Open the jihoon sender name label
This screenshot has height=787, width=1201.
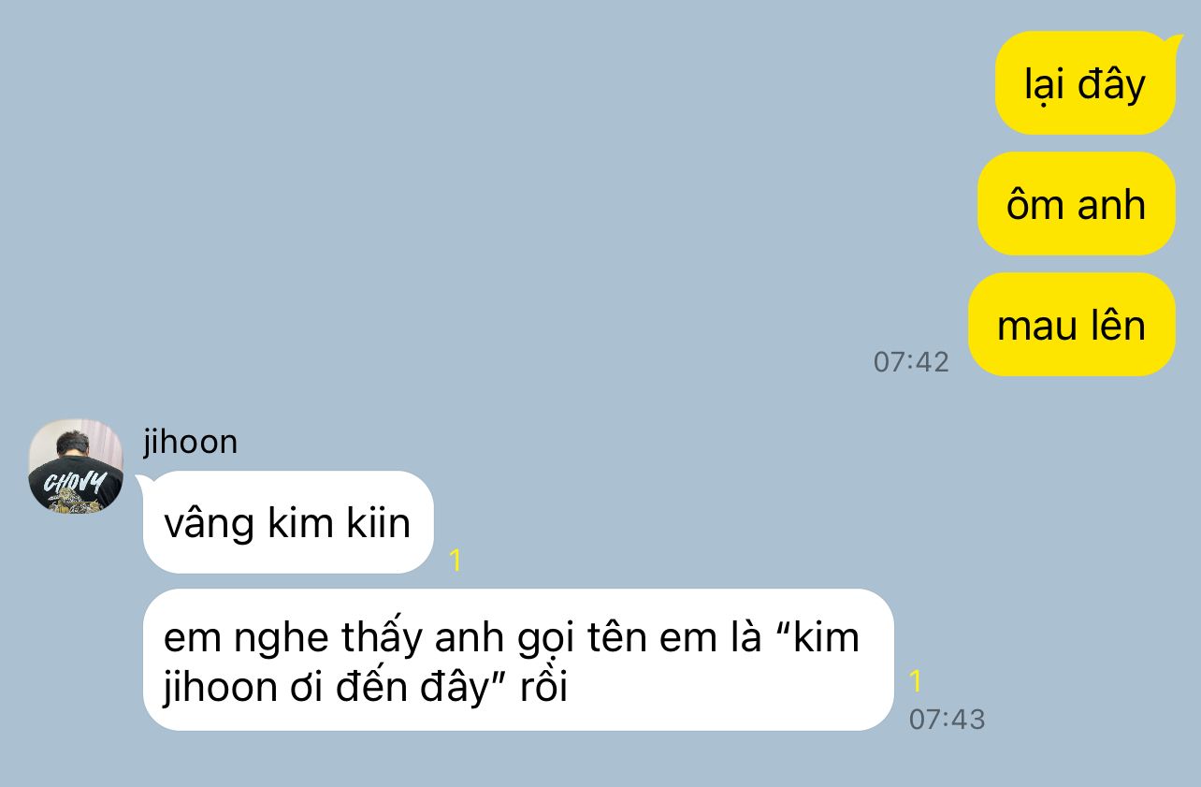(x=190, y=442)
